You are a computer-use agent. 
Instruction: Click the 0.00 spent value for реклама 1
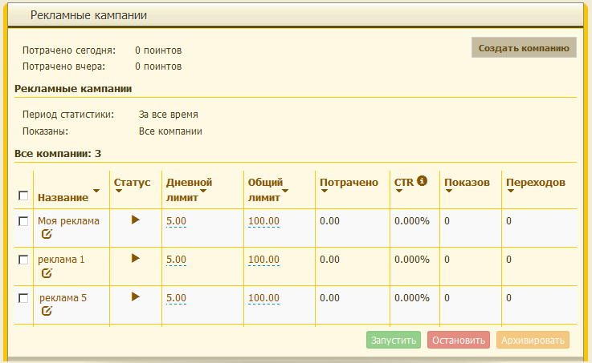(x=329, y=260)
